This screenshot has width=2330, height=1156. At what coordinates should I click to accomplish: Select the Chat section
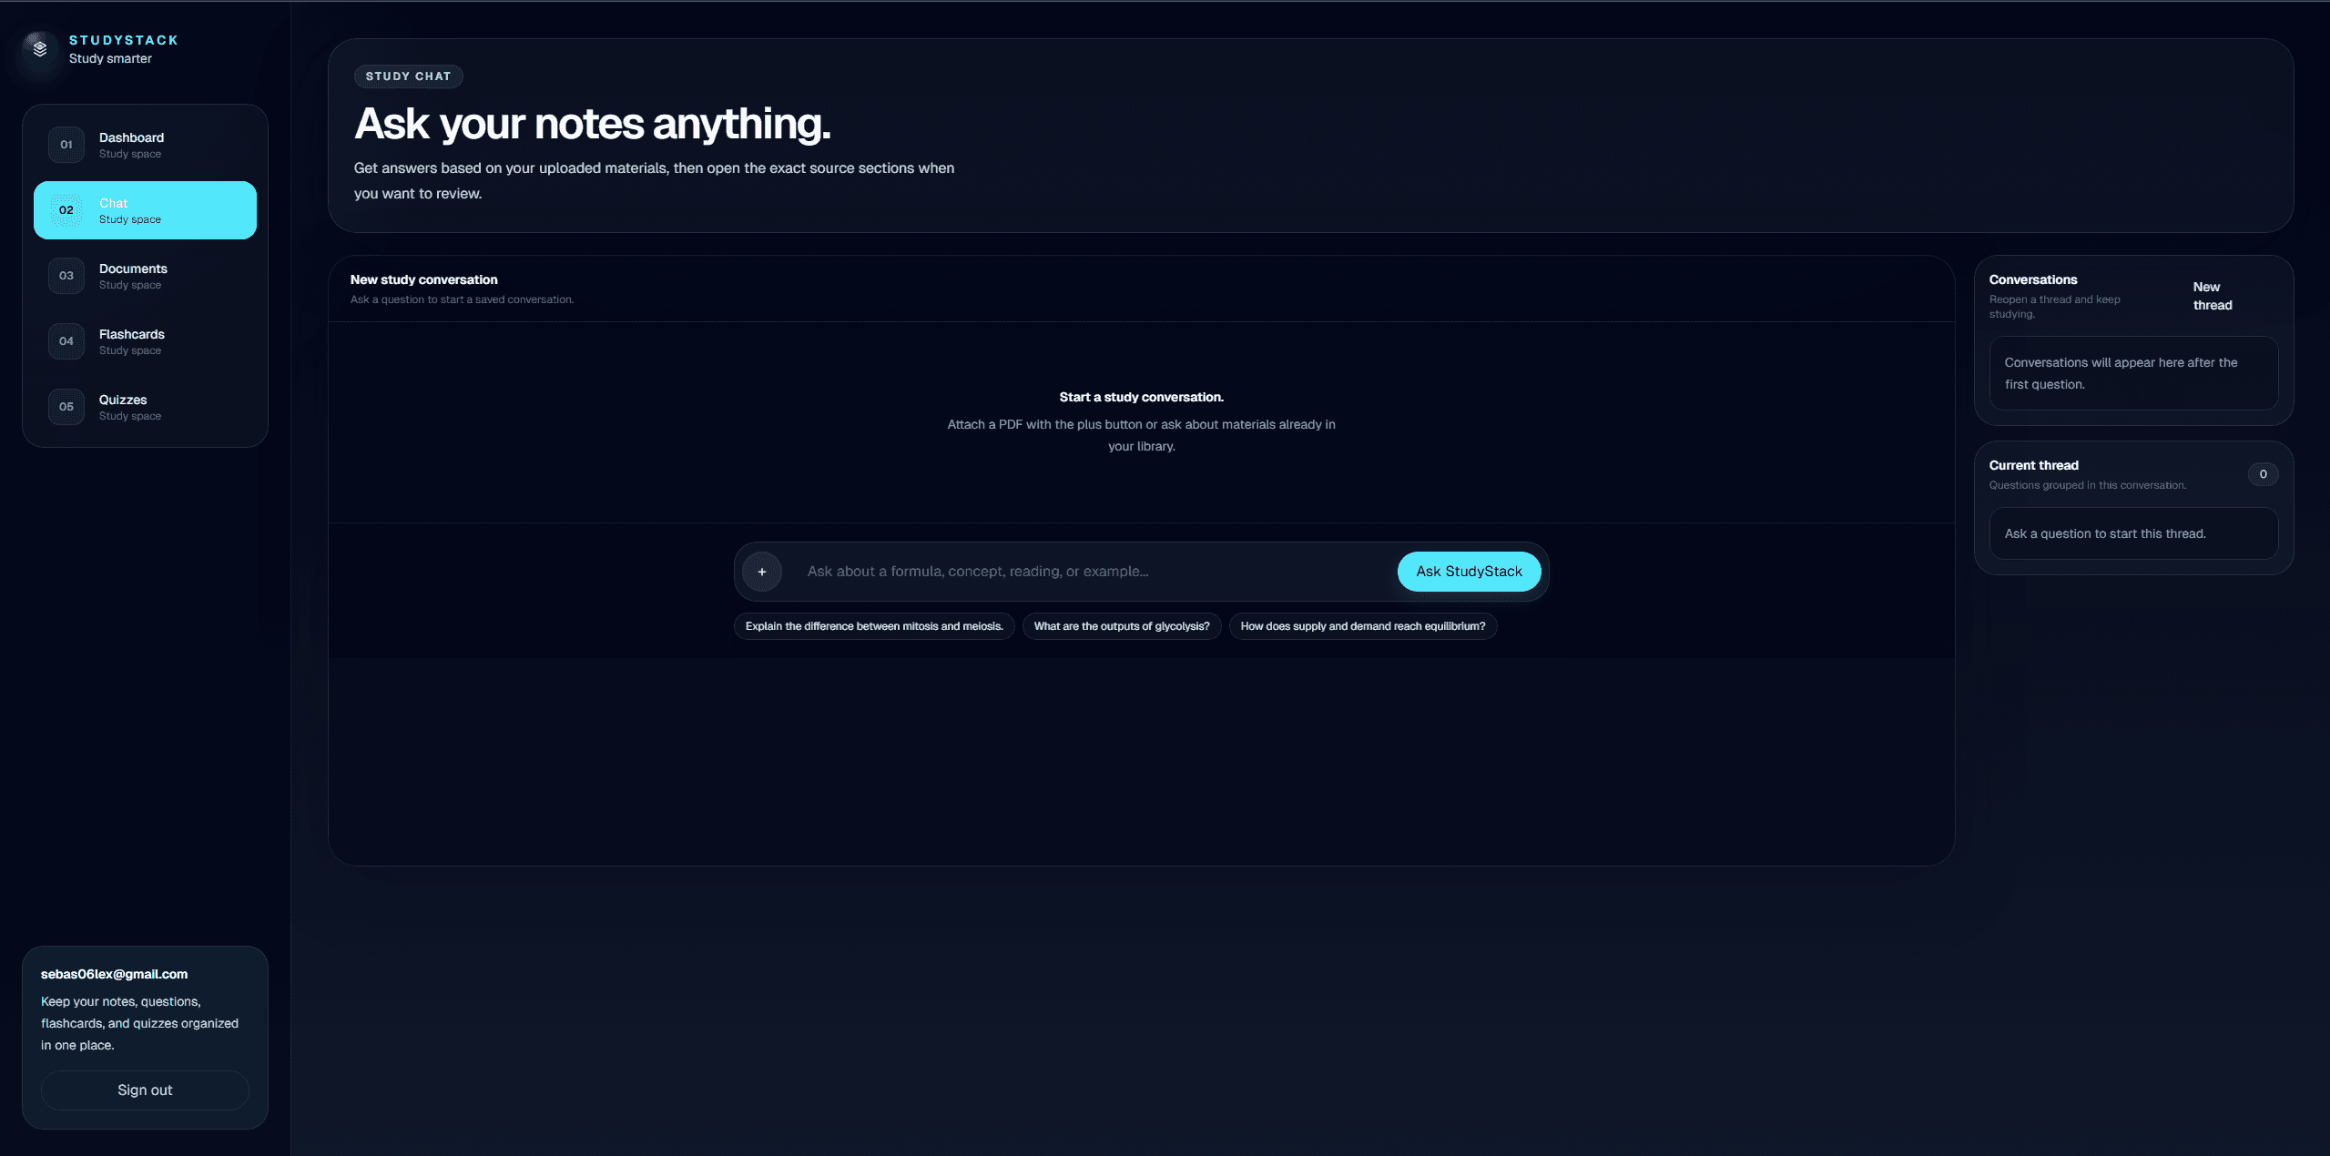pyautogui.click(x=145, y=210)
